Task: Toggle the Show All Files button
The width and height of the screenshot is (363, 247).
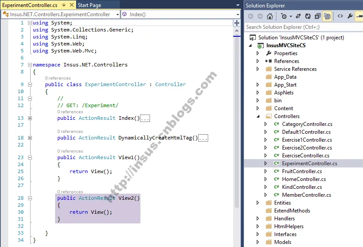Action: [326, 16]
